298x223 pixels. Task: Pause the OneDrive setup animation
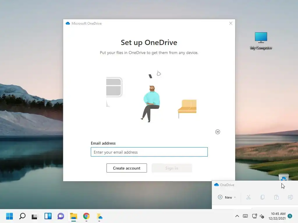click(x=218, y=132)
